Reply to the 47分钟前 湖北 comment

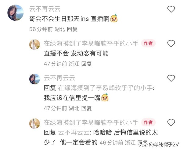87,108
